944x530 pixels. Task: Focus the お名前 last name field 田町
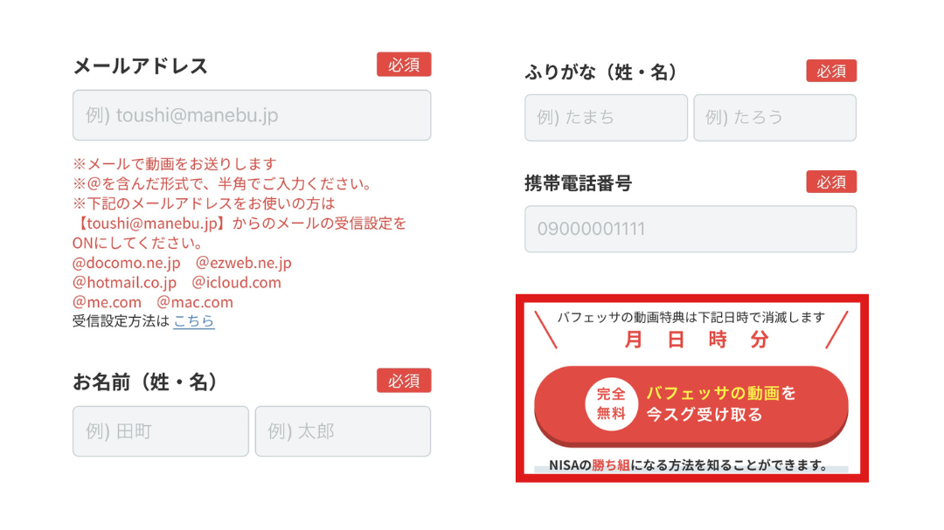tap(161, 430)
